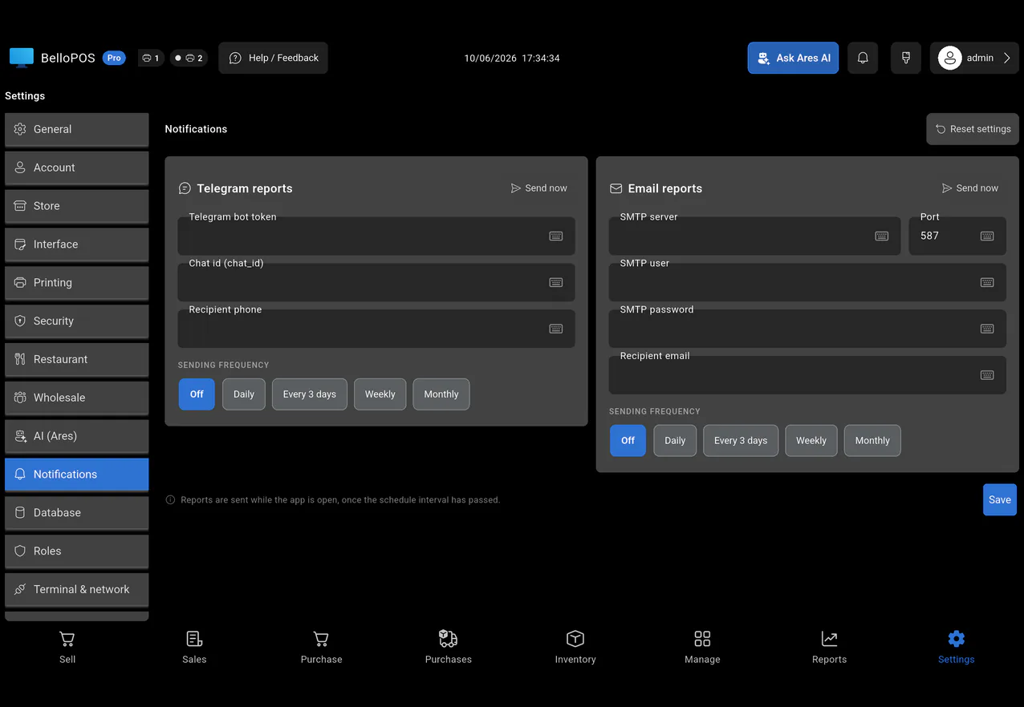
Task: Go to Sales in bottom navigation
Action: click(194, 648)
